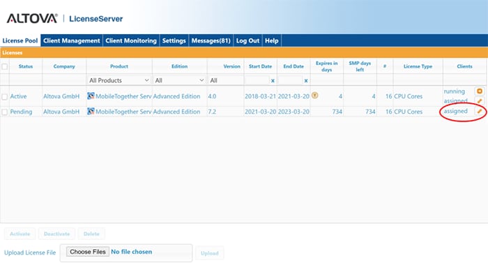Open the Messages(81) tab
The image size is (488, 263).
pos(211,40)
